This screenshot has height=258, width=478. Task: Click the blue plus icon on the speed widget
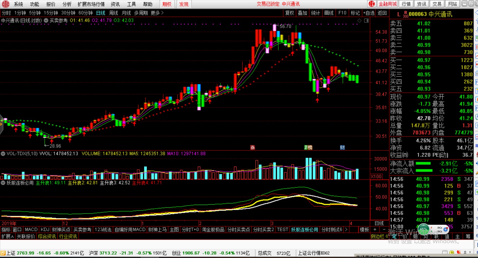[x=446, y=229]
